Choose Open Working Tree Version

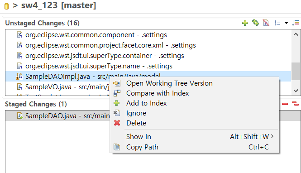(x=195, y=83)
